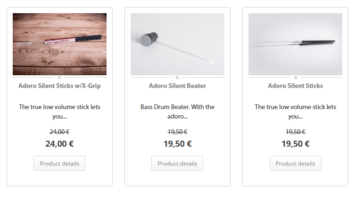
Task: Click the bold 24,00 € price
Action: (x=59, y=144)
